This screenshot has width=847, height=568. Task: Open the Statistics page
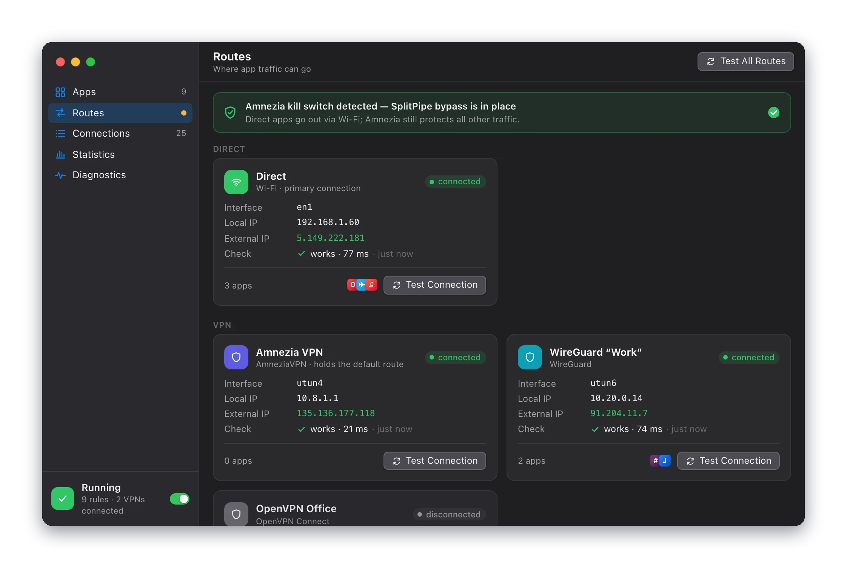[x=120, y=154]
